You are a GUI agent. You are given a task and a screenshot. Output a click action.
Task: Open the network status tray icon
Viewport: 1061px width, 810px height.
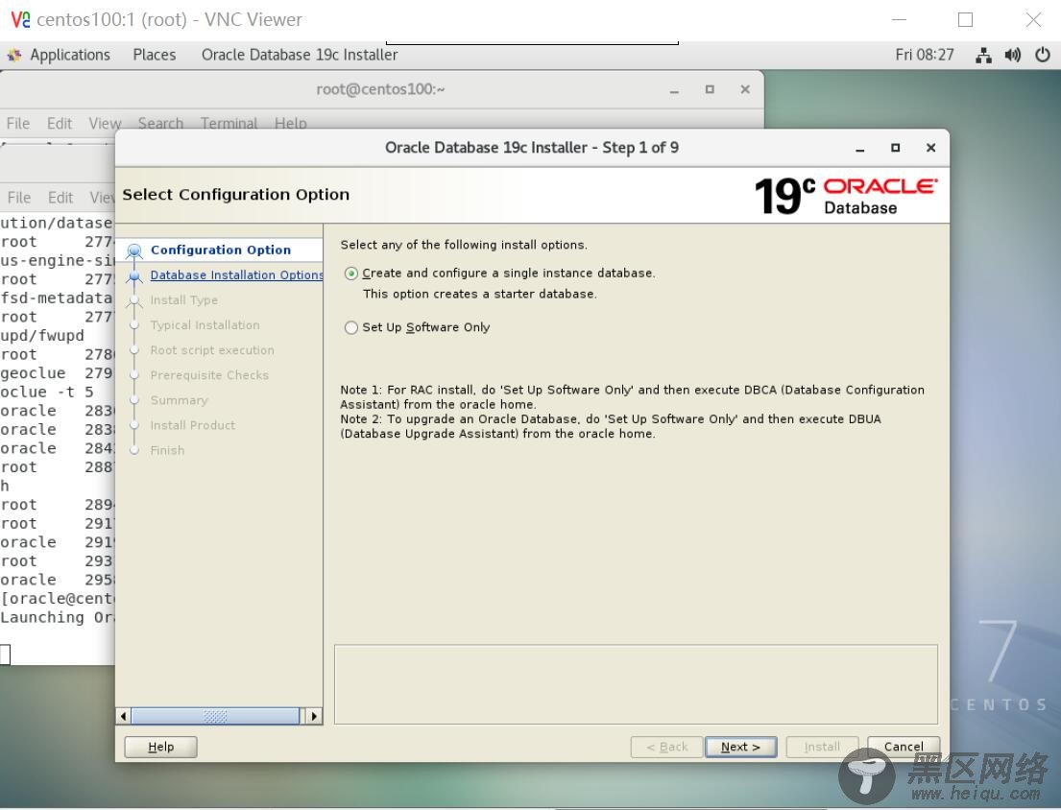tap(983, 55)
